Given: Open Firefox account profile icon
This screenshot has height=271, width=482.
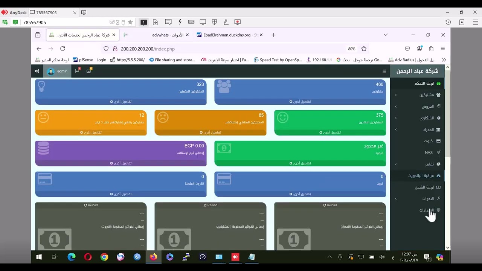Looking at the screenshot, I should (419, 49).
